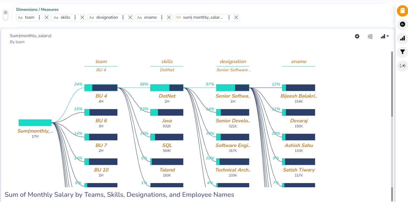Click the Devaraj employee bar

298,112
